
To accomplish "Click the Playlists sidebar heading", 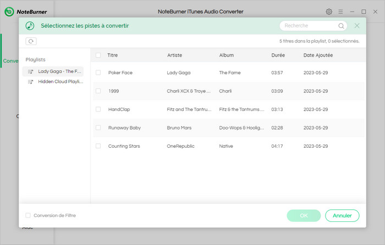I will pos(35,59).
